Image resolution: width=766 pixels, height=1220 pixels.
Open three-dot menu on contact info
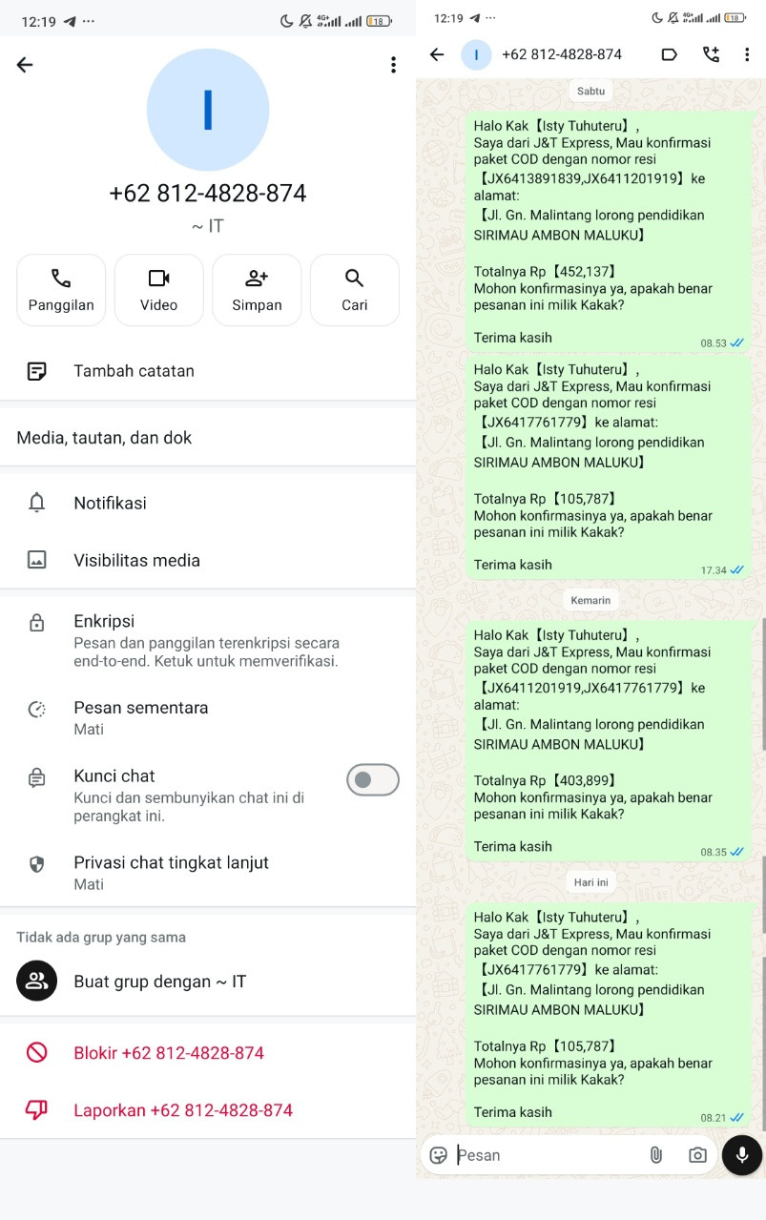(x=393, y=65)
